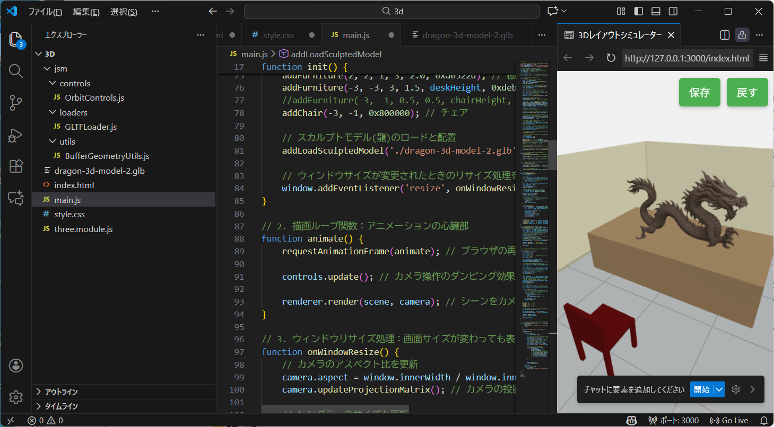Reload the Simple Browser preview
The width and height of the screenshot is (774, 427).
611,58
